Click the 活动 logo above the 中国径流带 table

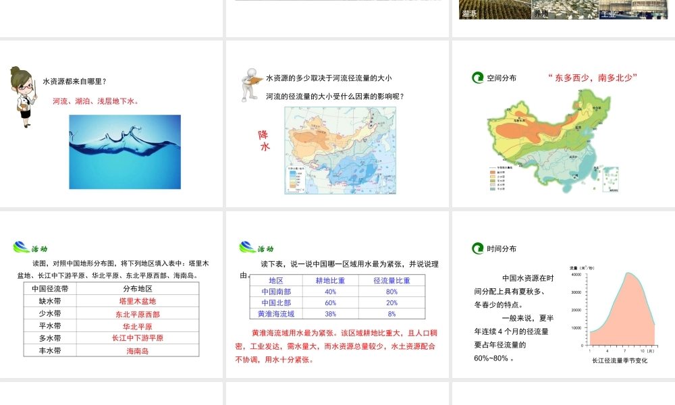pyautogui.click(x=30, y=247)
